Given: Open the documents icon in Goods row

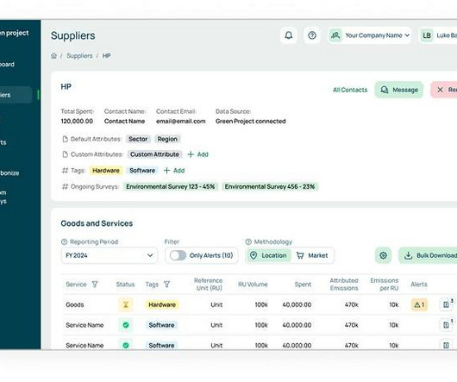Looking at the screenshot, I should (x=446, y=304).
